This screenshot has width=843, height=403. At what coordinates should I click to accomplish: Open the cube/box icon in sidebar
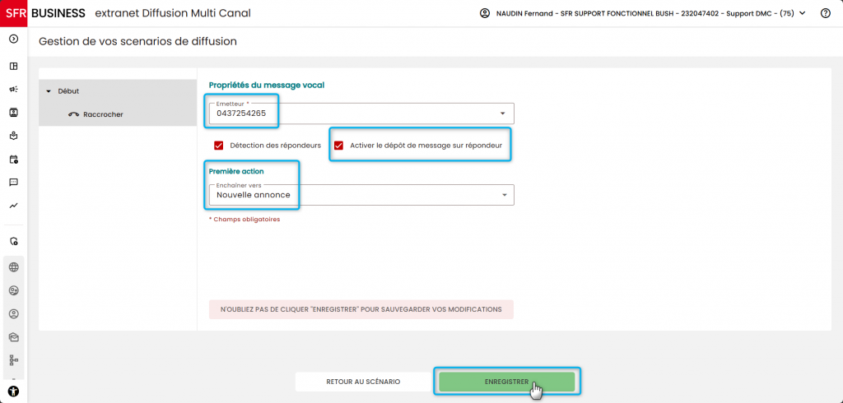pyautogui.click(x=14, y=136)
